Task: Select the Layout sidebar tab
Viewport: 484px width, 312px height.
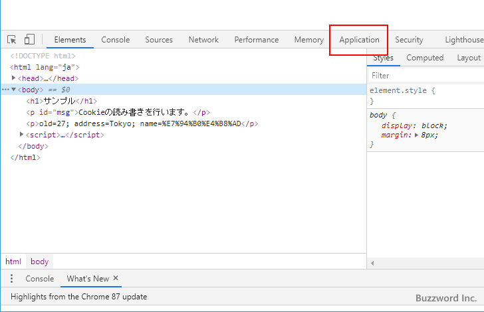Action: [469, 58]
